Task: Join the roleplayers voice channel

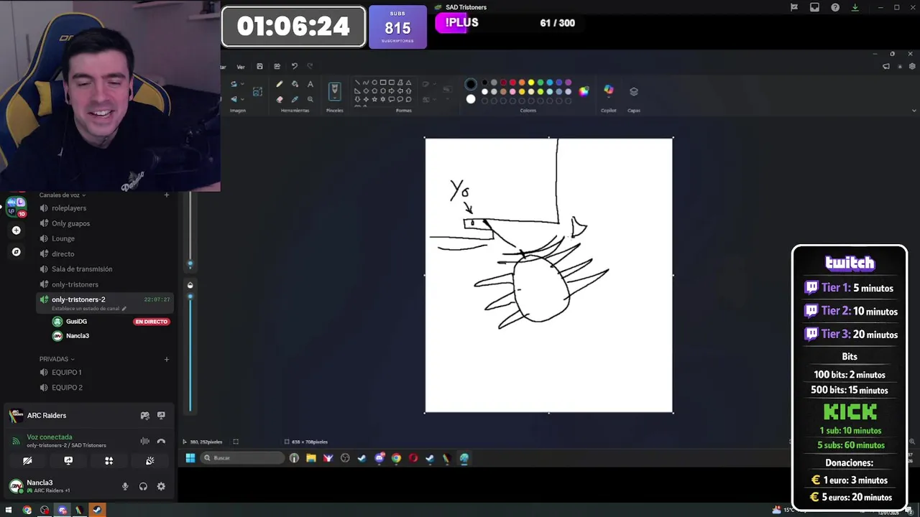Action: click(x=104, y=208)
